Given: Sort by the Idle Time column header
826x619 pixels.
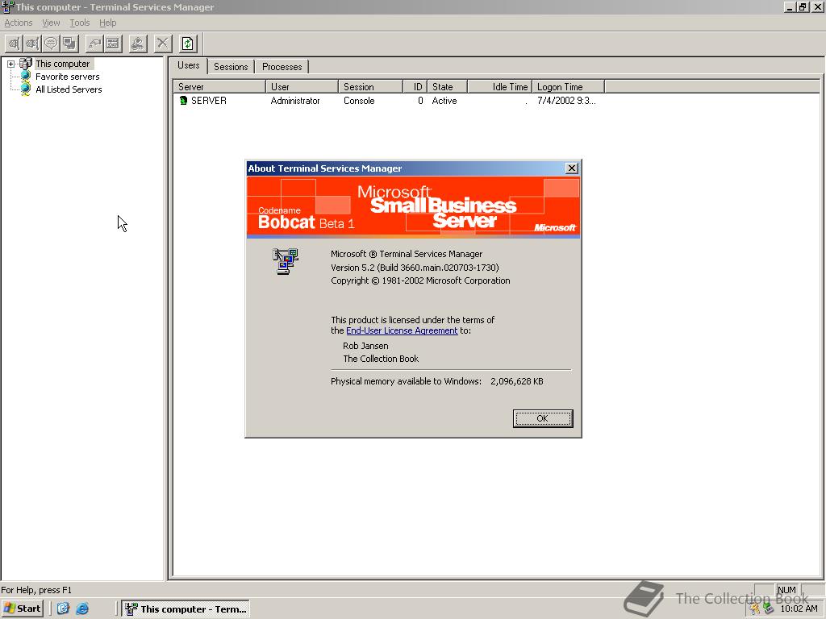Looking at the screenshot, I should (x=499, y=87).
